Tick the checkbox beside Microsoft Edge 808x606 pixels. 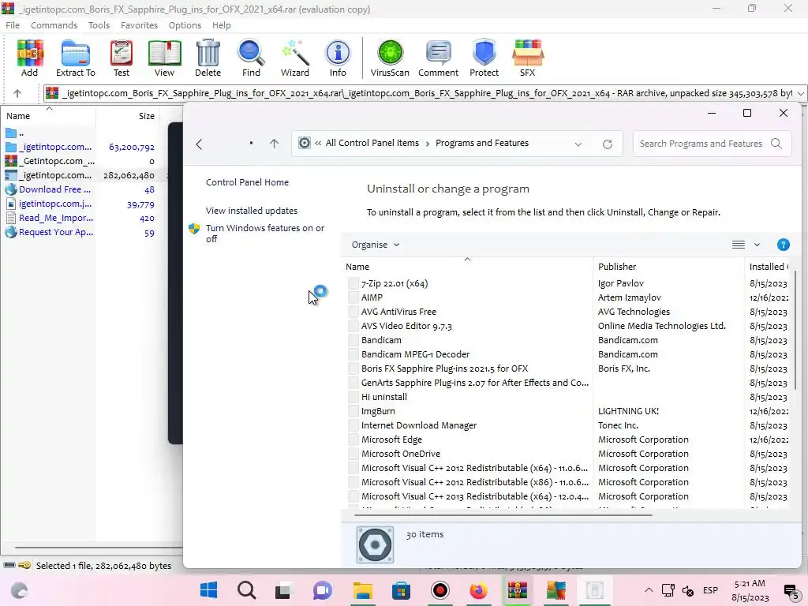coord(353,440)
